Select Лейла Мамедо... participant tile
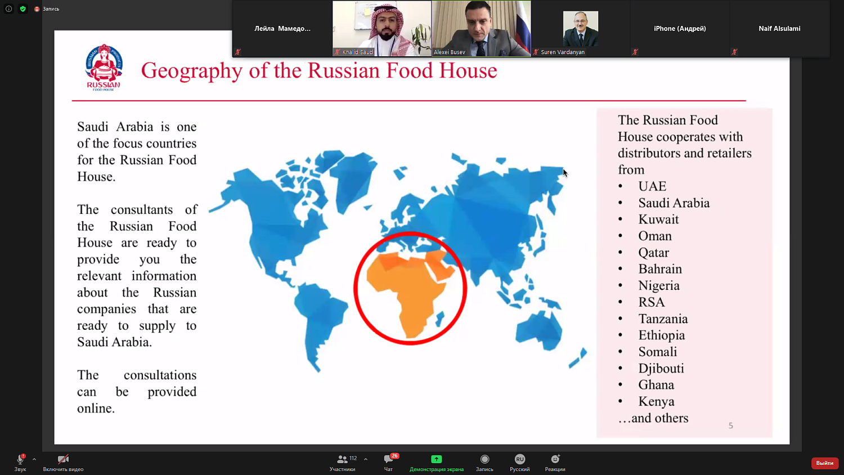 (x=282, y=29)
